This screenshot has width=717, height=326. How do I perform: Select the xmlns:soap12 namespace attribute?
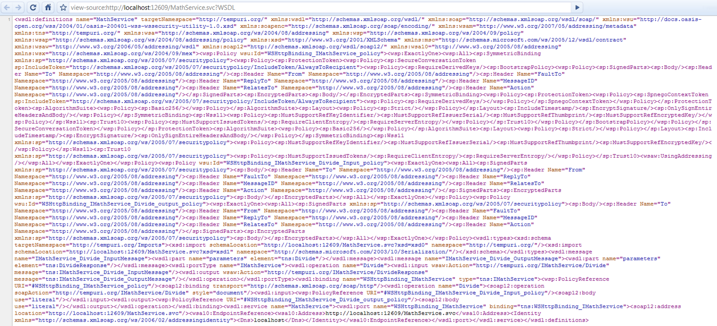click(294, 47)
